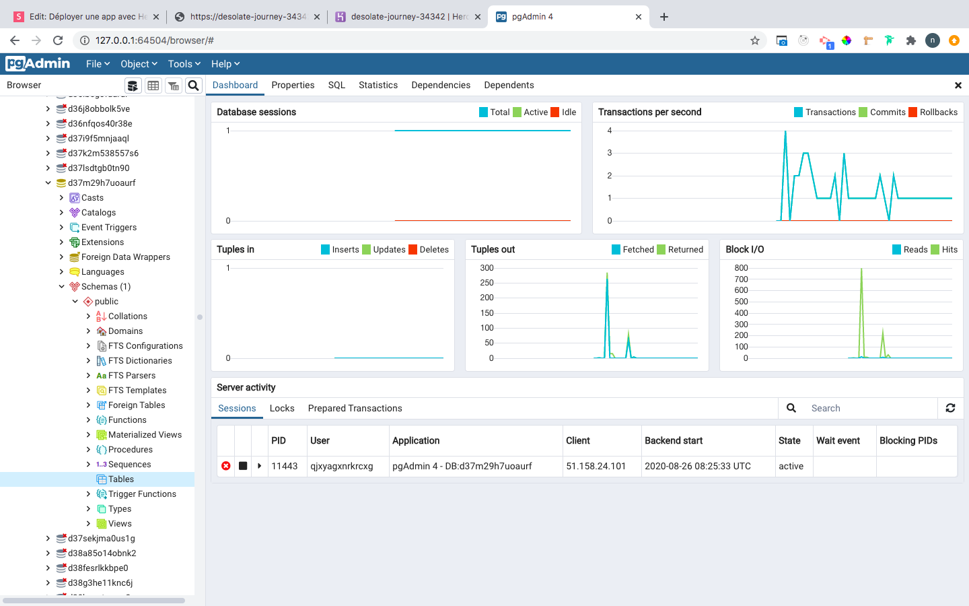Reload the browser page
This screenshot has width=969, height=606.
click(58, 40)
